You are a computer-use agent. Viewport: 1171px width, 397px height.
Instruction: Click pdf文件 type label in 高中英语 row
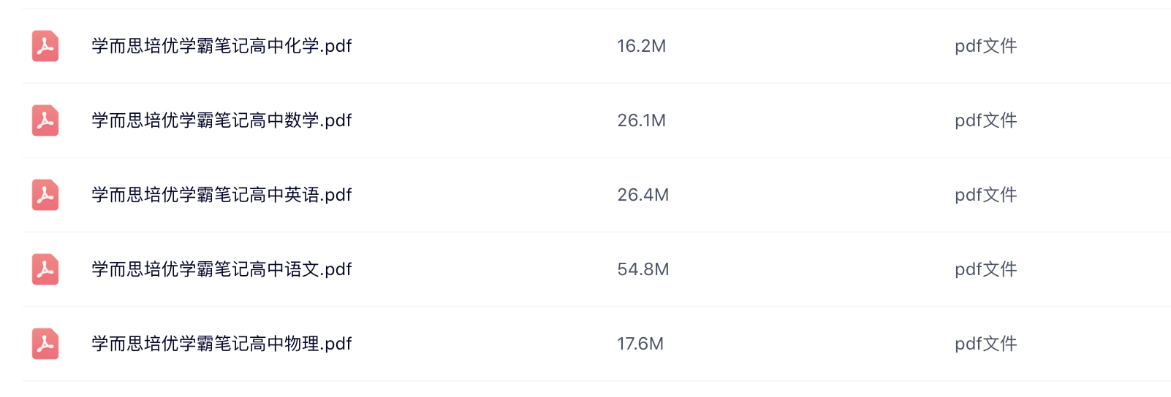[x=985, y=195]
